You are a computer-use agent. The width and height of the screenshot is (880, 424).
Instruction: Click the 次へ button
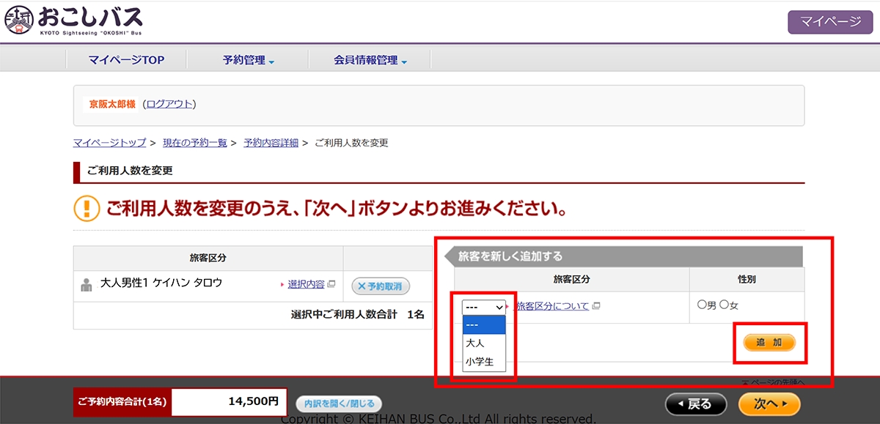[x=769, y=403]
